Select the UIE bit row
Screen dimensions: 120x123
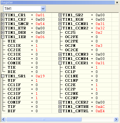[x=26, y=41]
